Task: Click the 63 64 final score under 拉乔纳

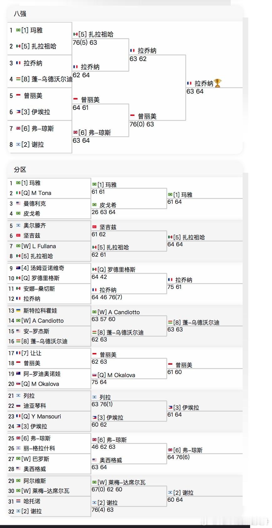Action: pos(195,91)
